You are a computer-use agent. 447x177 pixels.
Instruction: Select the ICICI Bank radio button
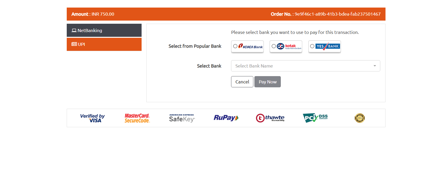coord(235,46)
